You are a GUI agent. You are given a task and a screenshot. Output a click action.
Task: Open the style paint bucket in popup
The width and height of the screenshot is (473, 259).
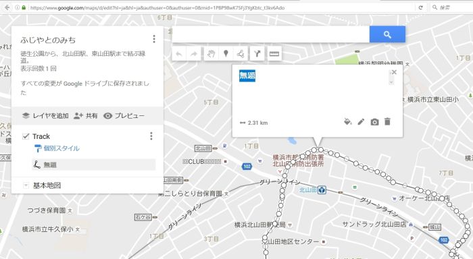click(x=348, y=121)
